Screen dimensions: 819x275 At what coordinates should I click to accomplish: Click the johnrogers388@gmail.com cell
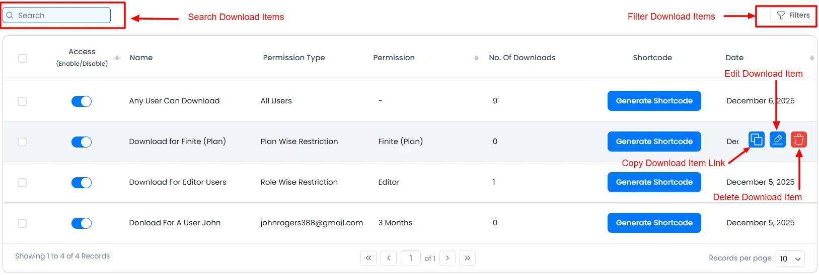click(x=312, y=223)
